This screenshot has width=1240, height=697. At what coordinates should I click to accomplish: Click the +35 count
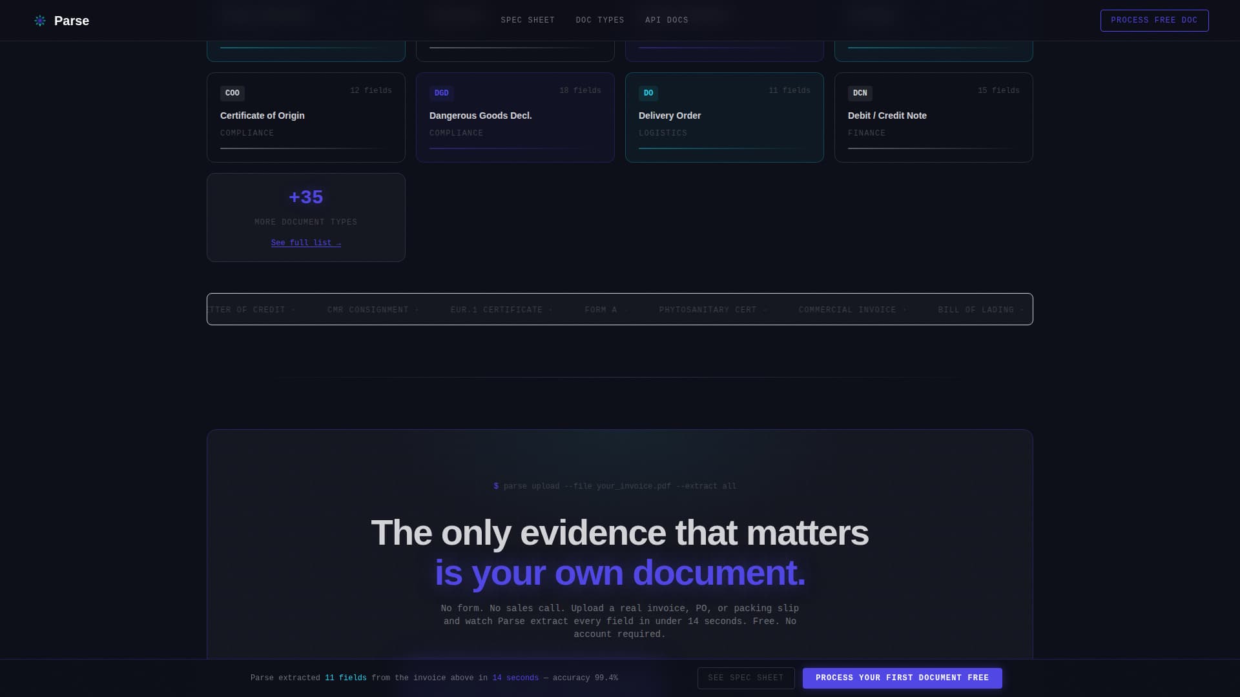pyautogui.click(x=306, y=197)
